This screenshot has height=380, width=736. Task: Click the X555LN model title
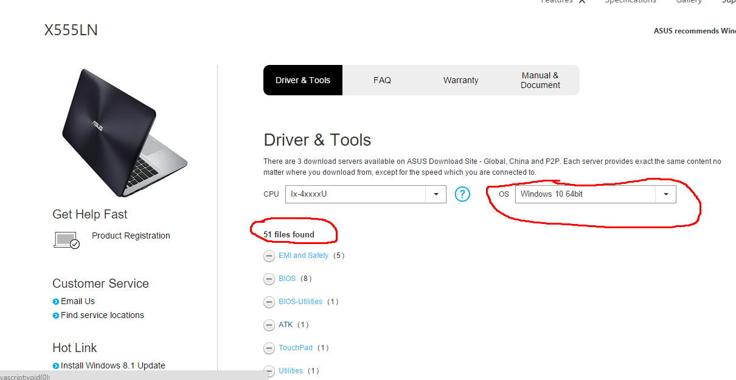click(71, 30)
